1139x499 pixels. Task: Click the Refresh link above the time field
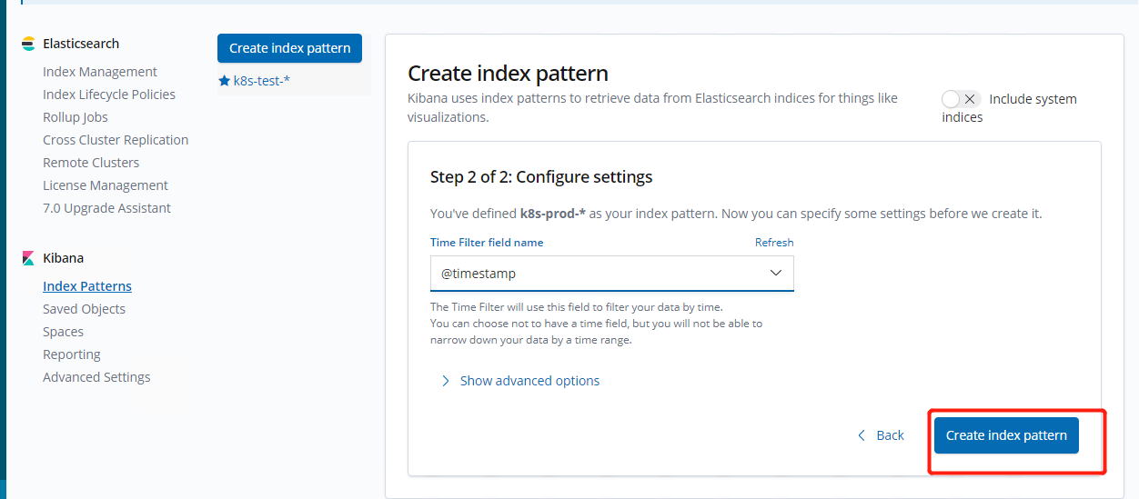tap(774, 243)
